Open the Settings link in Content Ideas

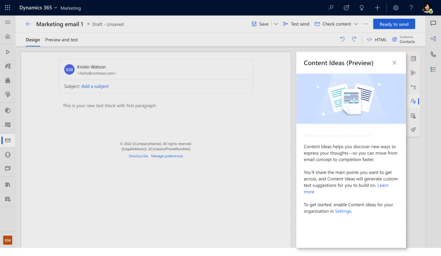pos(343,211)
